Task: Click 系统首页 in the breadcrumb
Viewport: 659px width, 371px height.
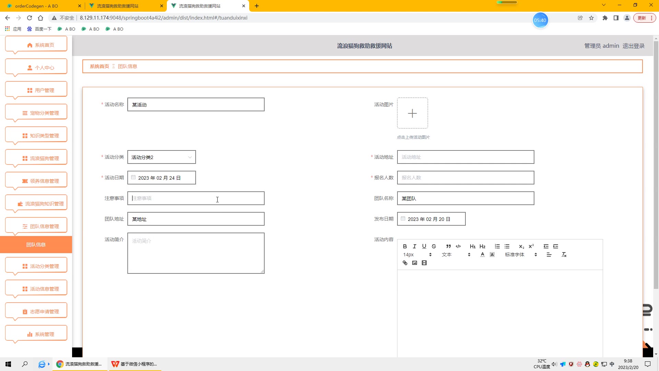Action: point(99,66)
